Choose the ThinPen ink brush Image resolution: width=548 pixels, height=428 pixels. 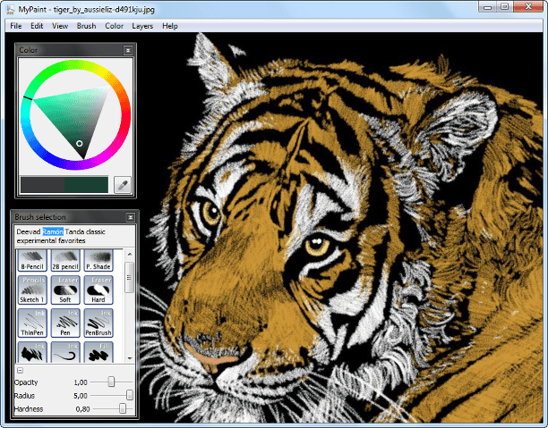coord(32,323)
